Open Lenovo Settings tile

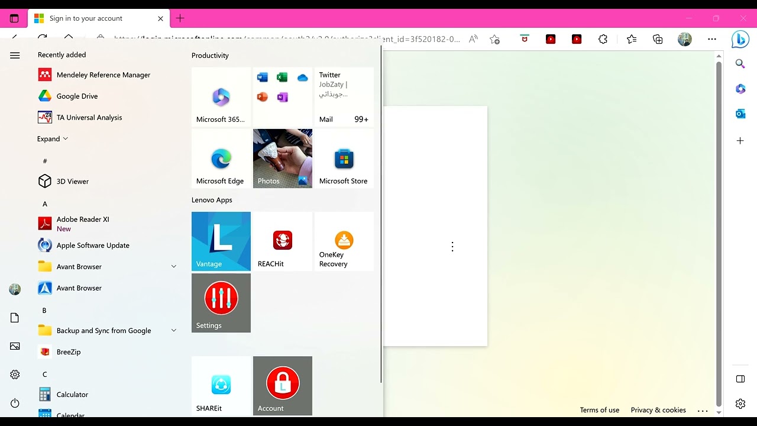coord(221,303)
